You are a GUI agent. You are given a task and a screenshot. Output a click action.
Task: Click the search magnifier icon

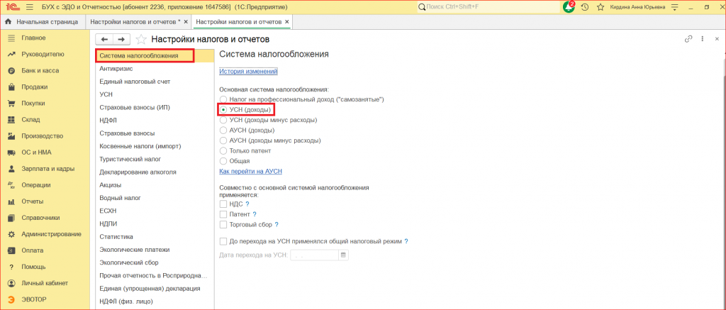[x=421, y=7]
